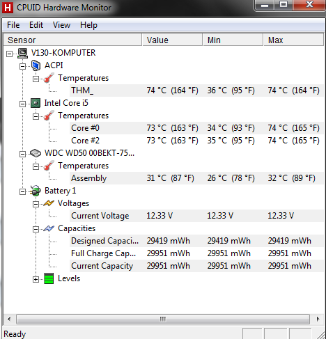Collapse the Battery 1 node
Viewport: 326px width, 339px height.
tap(22, 192)
